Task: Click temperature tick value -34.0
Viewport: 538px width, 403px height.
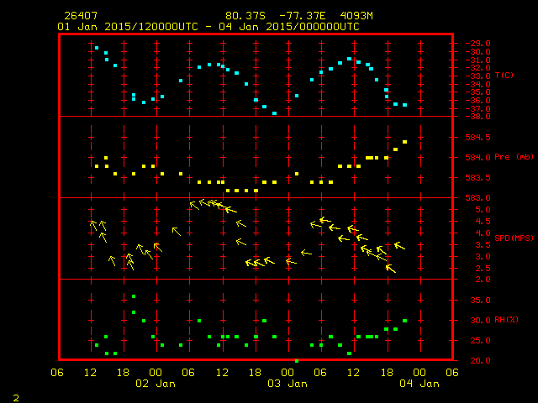Action: [x=478, y=84]
